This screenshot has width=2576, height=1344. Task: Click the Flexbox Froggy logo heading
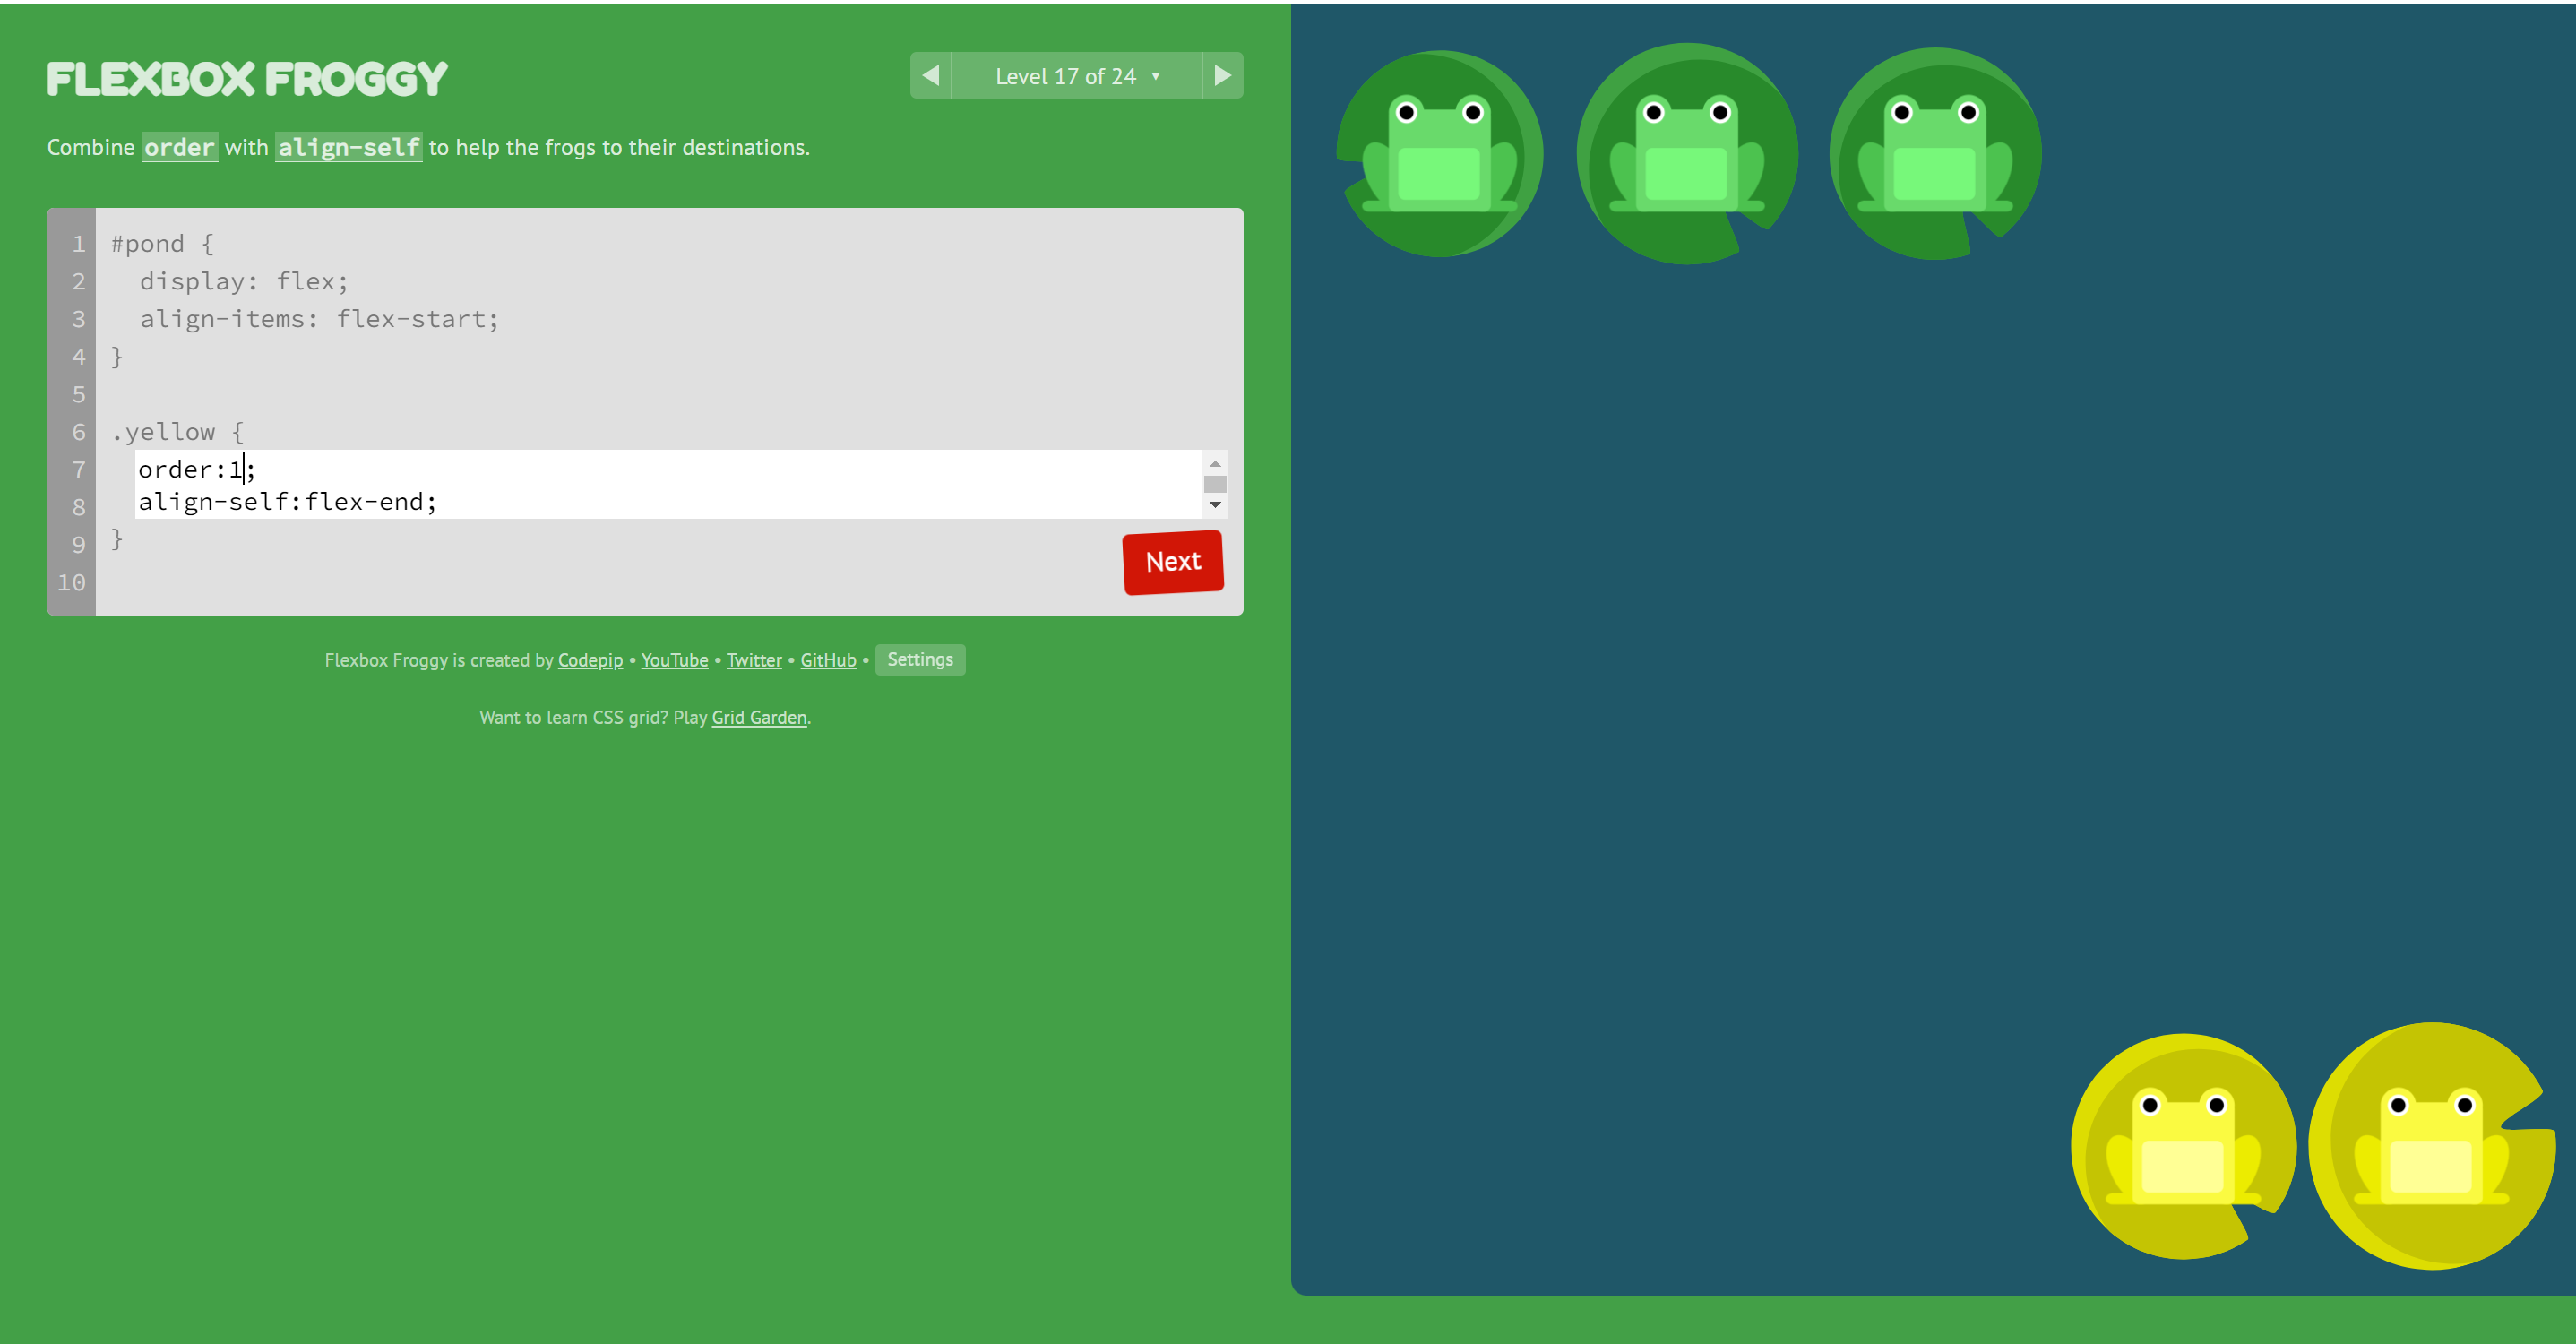coord(247,78)
